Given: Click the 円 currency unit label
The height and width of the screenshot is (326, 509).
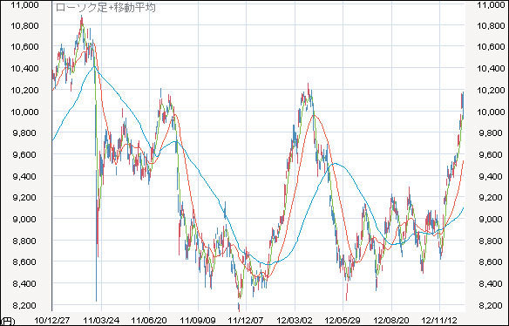Looking at the screenshot, I should click(x=7, y=322).
